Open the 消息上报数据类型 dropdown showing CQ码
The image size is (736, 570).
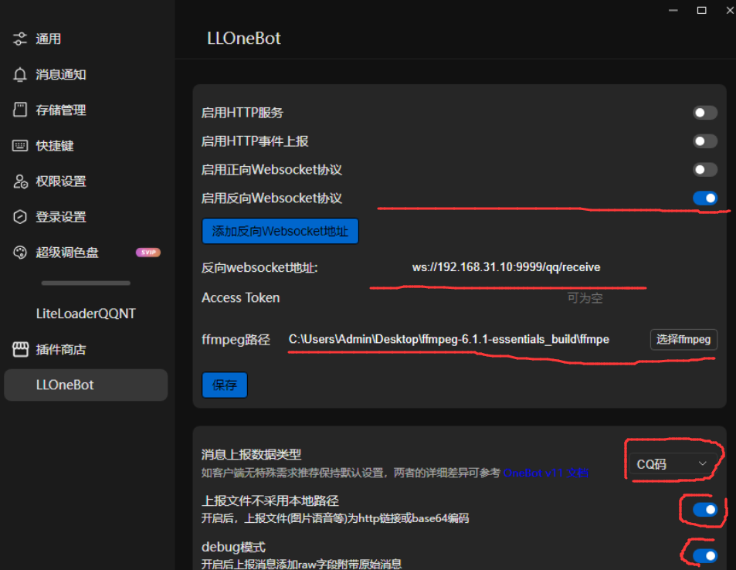[672, 463]
